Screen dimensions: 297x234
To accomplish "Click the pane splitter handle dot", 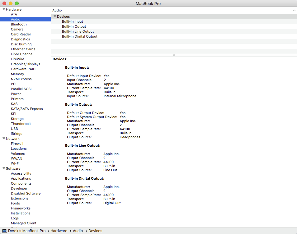I will (174, 55).
